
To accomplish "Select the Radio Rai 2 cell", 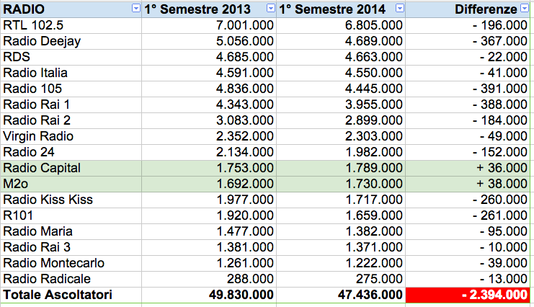I will 71,120.
